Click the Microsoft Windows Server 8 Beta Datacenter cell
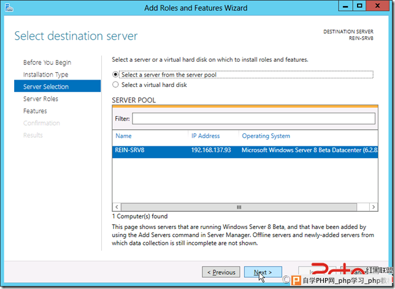Screen dimensions: 395x289 309,150
